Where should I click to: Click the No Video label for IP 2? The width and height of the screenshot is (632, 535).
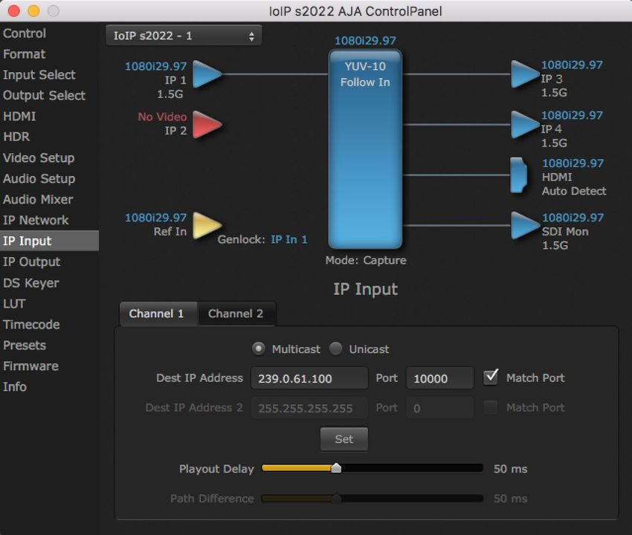coord(162,117)
